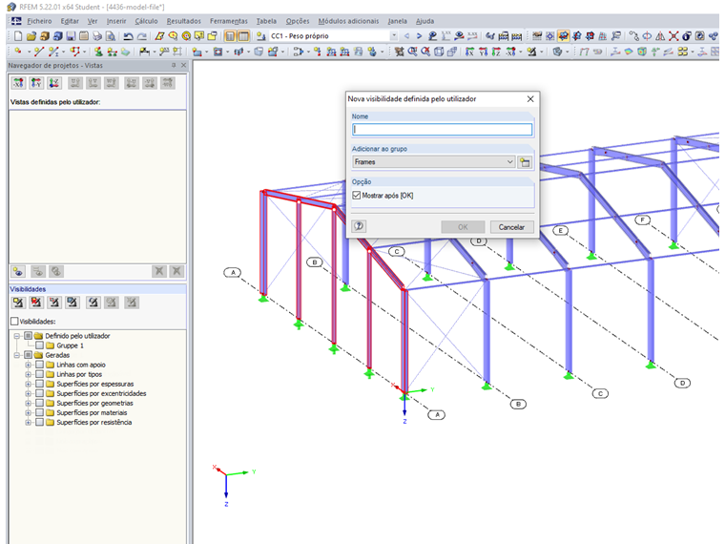Expand Superfícies por resistência node
Viewport: 725px width, 544px height.
(x=29, y=423)
